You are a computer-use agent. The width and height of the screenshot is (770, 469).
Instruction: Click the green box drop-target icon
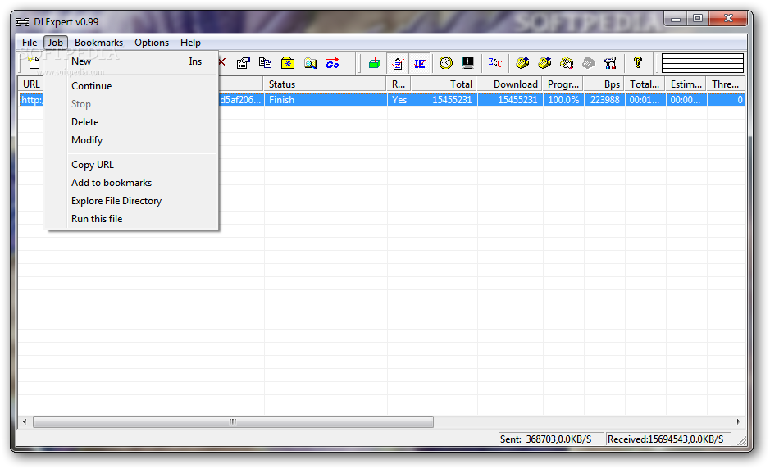coord(375,63)
